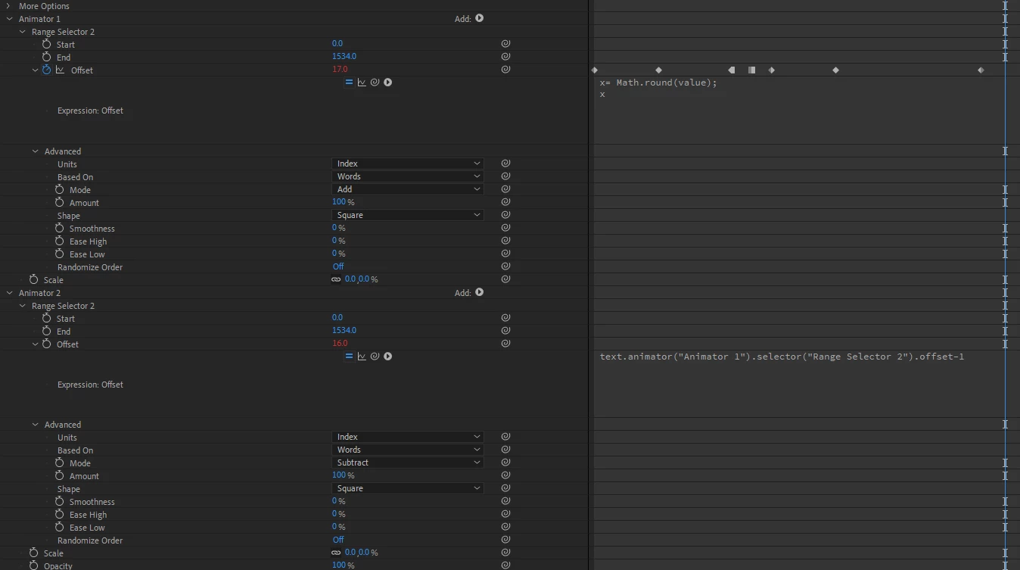
Task: Toggle the stopwatch for Animator 1 Ease High
Action: click(60, 241)
